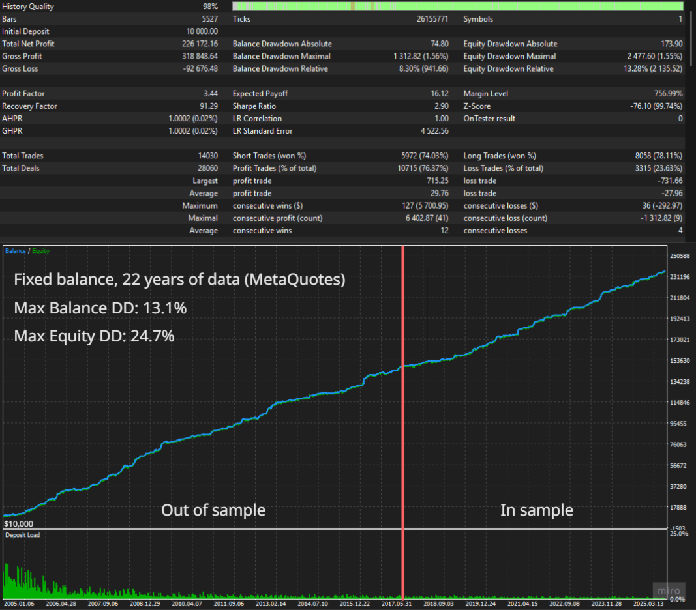
Task: Select the Gross Loss value "-92 676.48"
Action: pos(200,69)
